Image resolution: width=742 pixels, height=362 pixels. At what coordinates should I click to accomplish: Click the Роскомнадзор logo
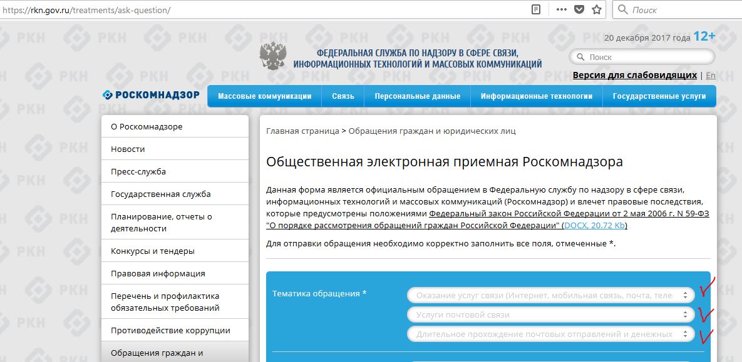[152, 95]
